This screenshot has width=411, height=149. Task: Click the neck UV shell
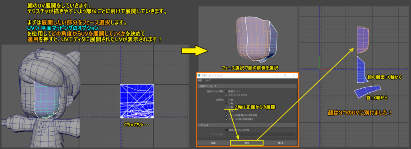[x=367, y=92]
